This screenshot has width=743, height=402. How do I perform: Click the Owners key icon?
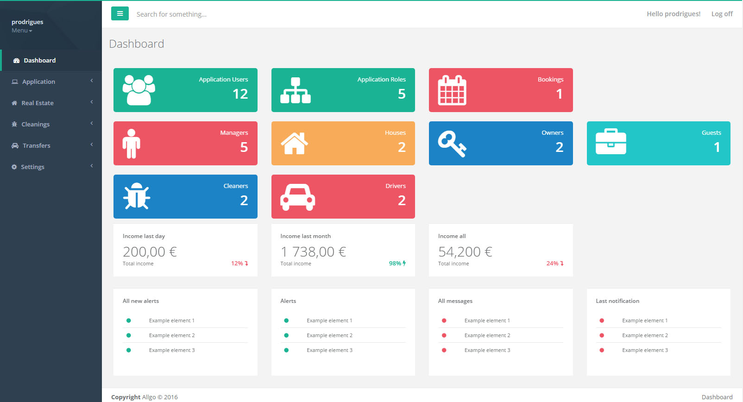click(452, 144)
